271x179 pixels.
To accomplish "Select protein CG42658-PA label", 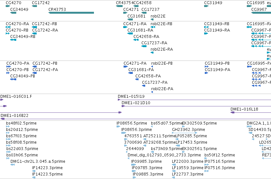I will point(148,76).
